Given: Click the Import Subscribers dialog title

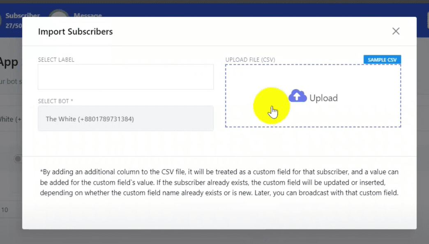Looking at the screenshot, I should pyautogui.click(x=75, y=32).
